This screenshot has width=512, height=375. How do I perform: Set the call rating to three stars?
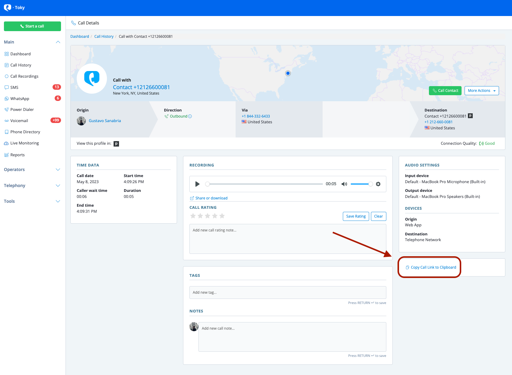click(x=208, y=216)
